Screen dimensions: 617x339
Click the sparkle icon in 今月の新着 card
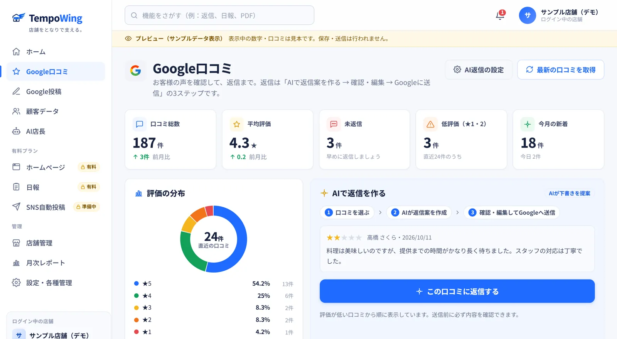coord(528,124)
